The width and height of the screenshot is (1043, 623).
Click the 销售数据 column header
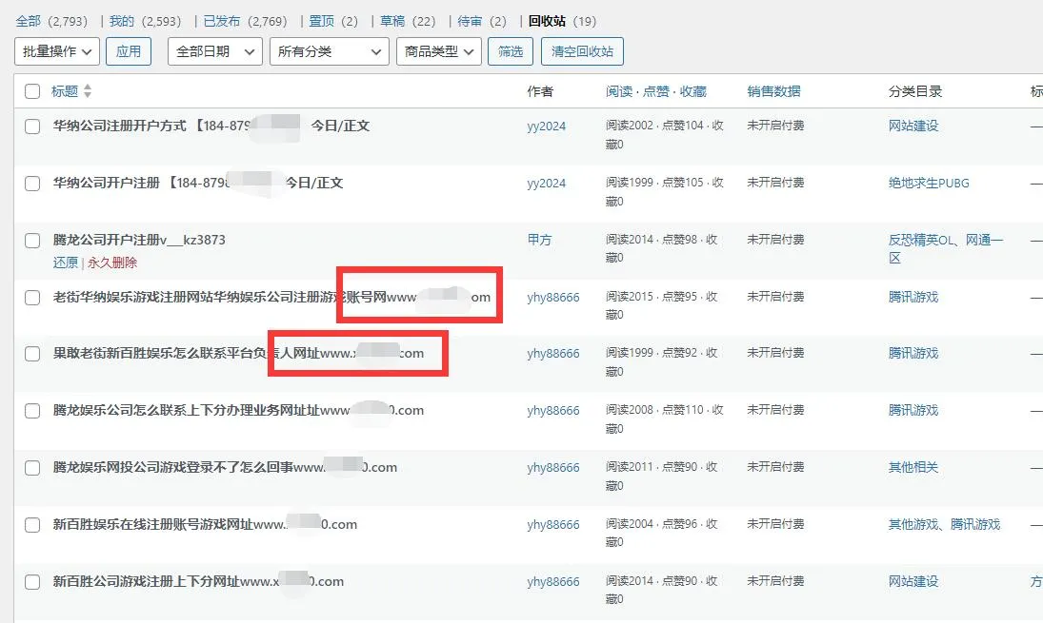773,91
